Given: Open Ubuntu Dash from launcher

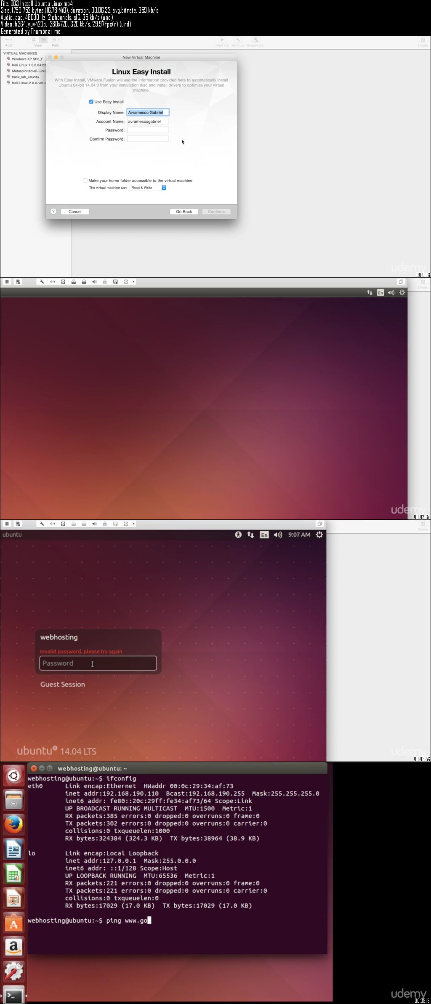Looking at the screenshot, I should pyautogui.click(x=13, y=775).
